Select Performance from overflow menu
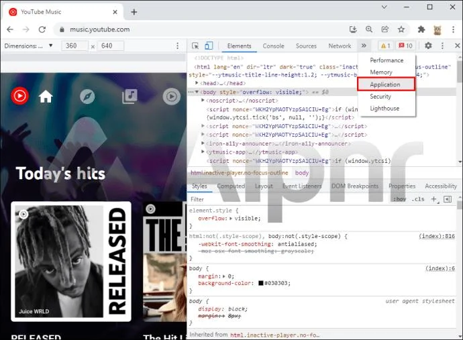 [x=387, y=60]
